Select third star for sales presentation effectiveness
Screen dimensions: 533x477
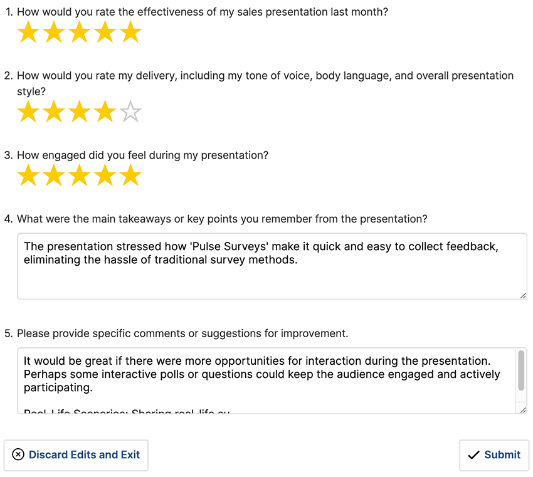click(80, 32)
